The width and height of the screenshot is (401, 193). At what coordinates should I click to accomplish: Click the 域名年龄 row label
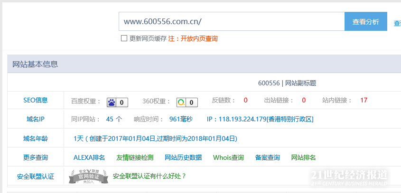[36, 138]
